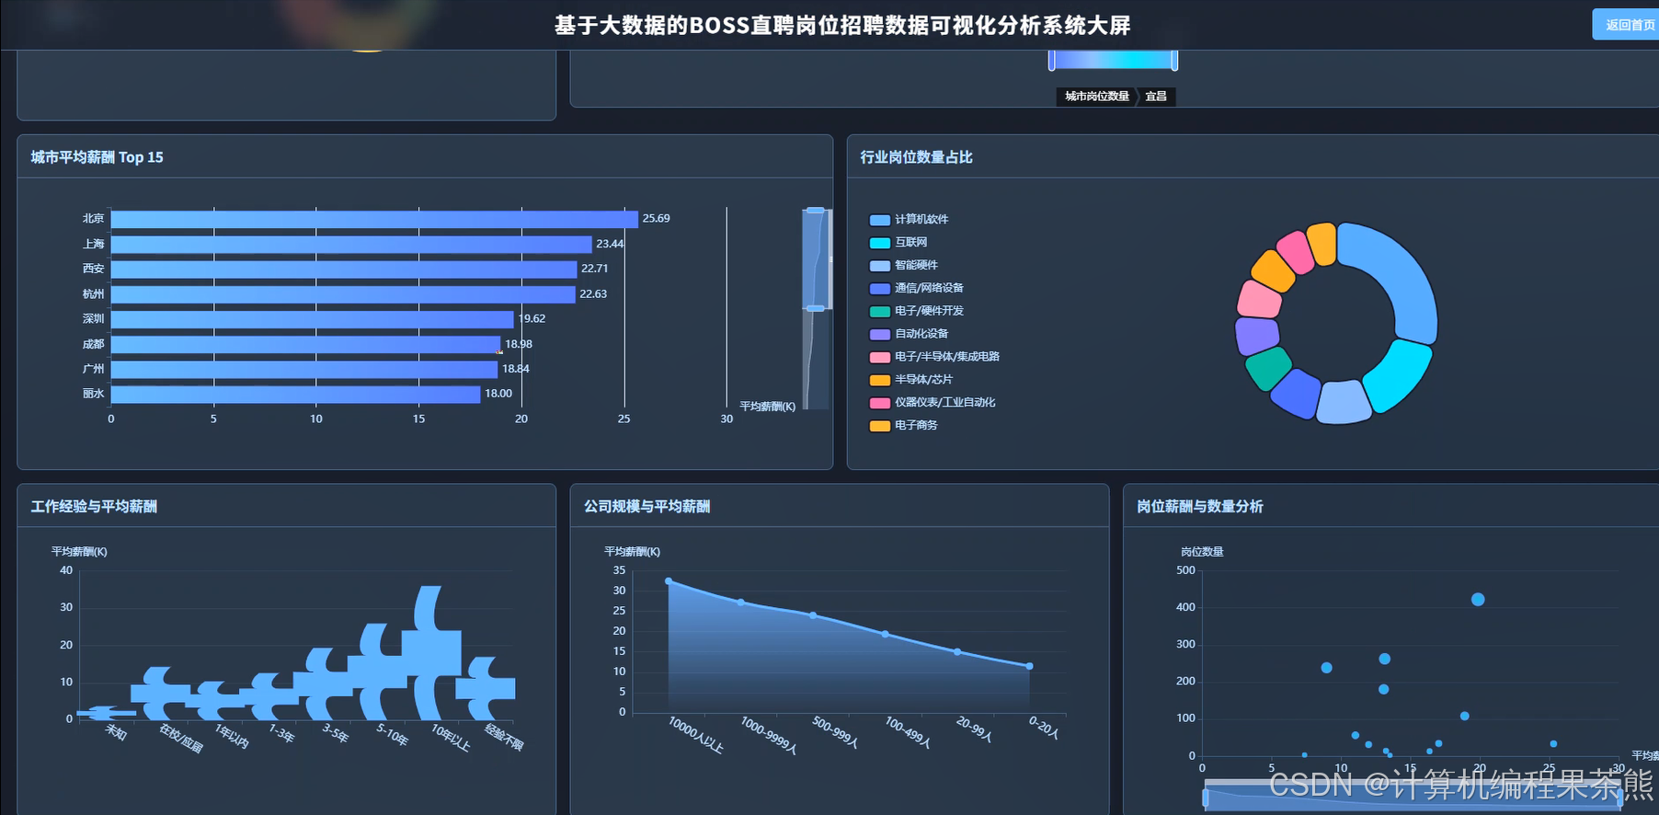This screenshot has width=1659, height=815.
Task: Click the large blue donut segment
Action: [1404, 276]
